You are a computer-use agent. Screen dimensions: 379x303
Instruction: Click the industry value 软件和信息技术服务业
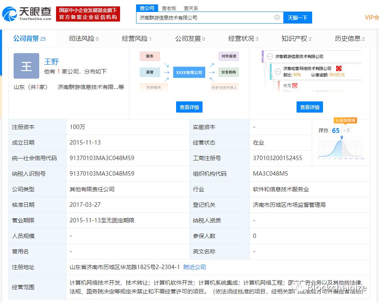click(281, 189)
